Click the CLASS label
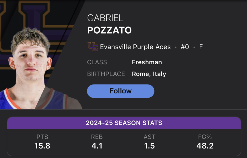Viewport: 247px width, 158px height. 97,62
